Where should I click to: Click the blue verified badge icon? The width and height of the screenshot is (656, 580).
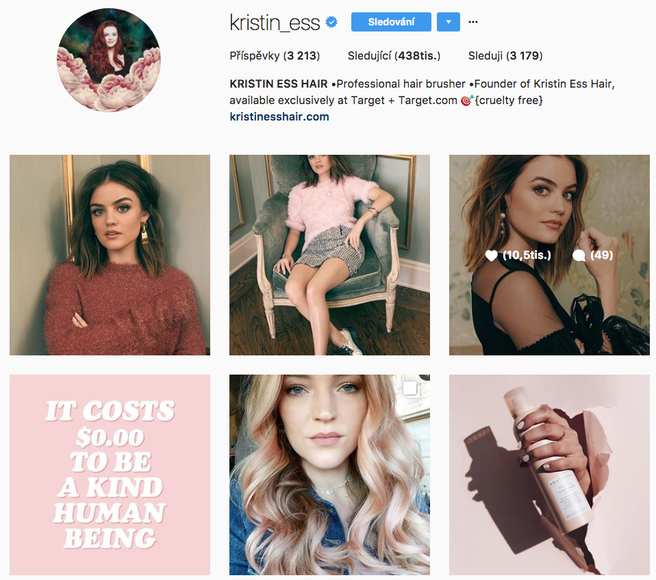point(331,22)
